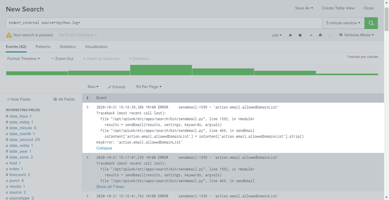Click into the search query input

click(164, 23)
